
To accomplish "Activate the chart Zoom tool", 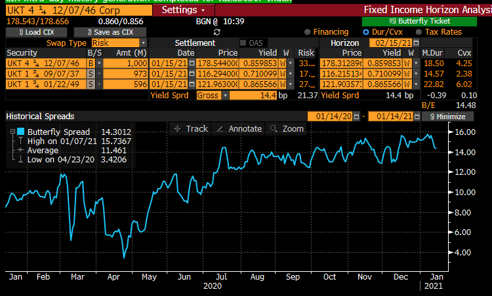I will (x=287, y=129).
